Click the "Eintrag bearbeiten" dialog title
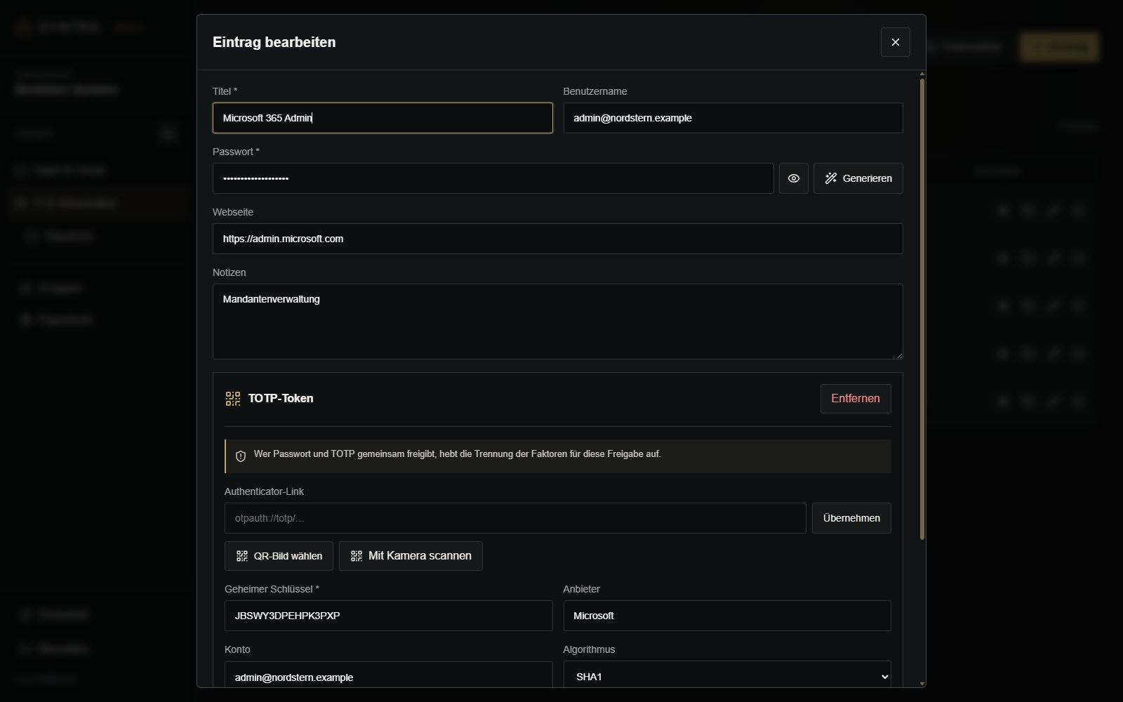 coord(274,42)
